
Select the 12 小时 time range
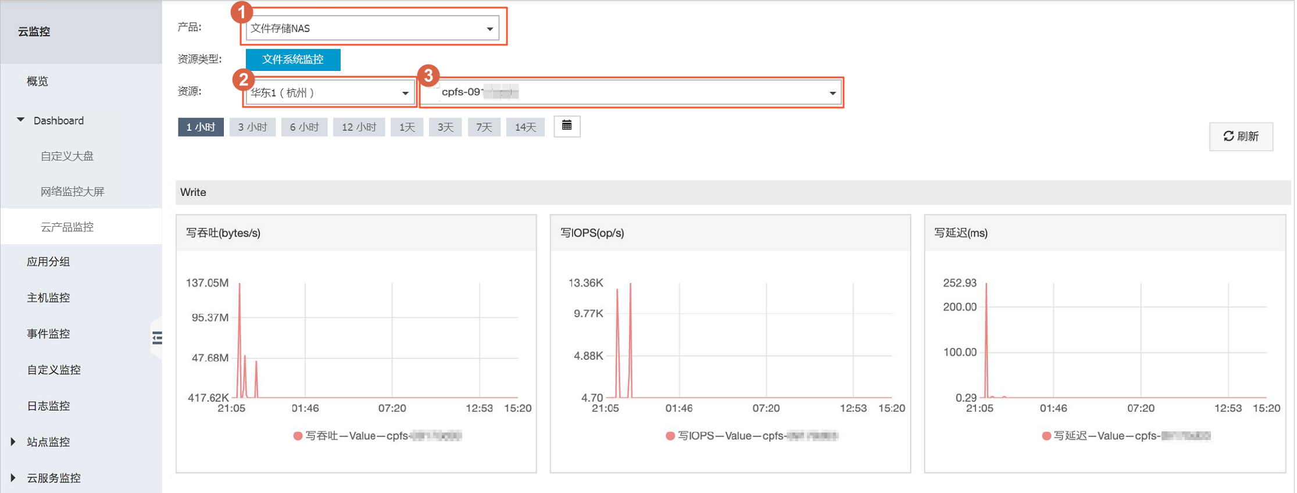pyautogui.click(x=359, y=127)
